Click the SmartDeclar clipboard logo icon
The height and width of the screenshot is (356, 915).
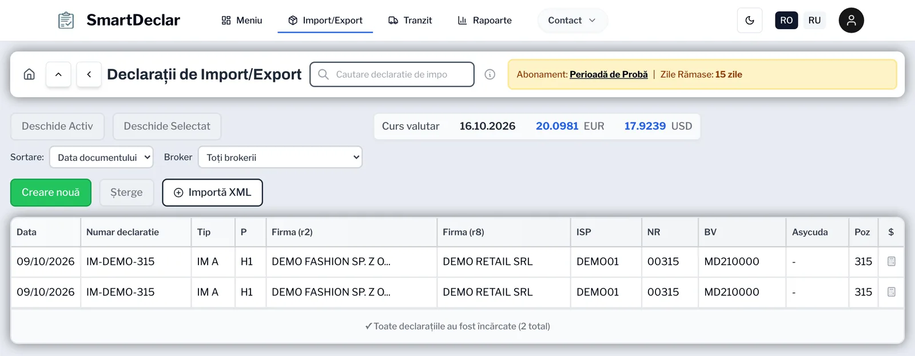(x=66, y=20)
